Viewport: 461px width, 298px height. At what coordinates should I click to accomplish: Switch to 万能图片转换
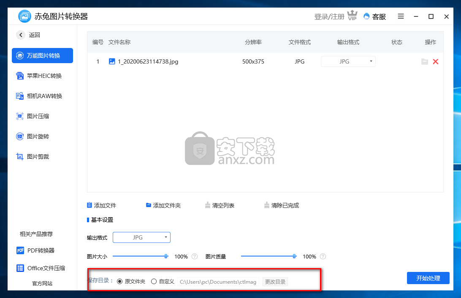tap(42, 56)
